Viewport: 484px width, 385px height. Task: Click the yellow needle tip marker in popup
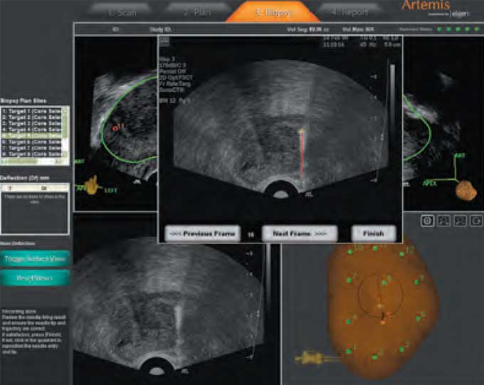[301, 132]
